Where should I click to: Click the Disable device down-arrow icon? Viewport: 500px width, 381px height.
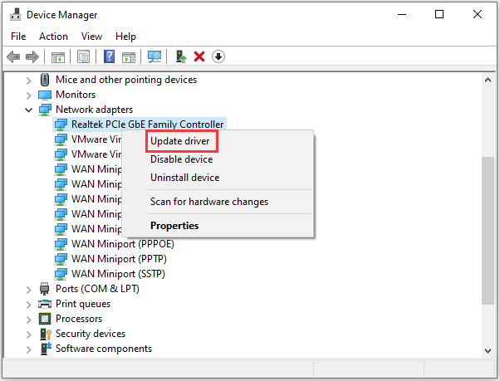click(218, 56)
